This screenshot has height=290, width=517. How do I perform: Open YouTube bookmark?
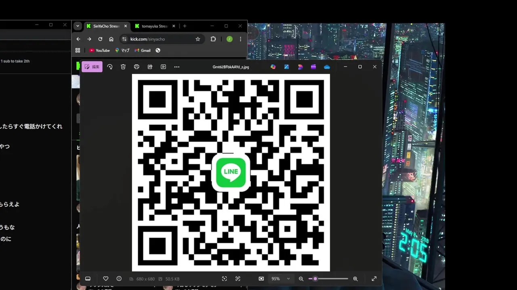99,50
